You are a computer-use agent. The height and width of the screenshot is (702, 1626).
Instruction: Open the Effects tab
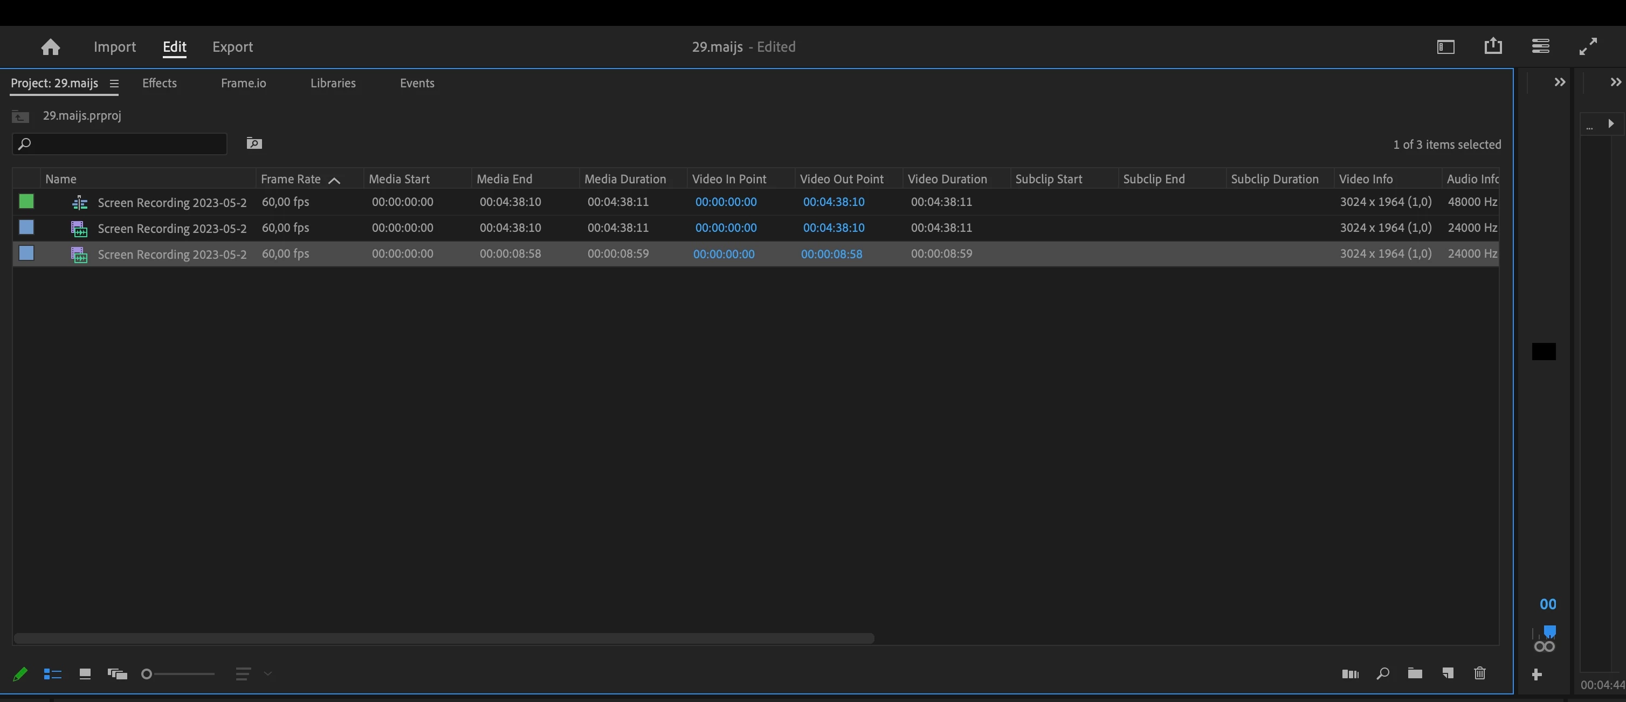coord(159,84)
